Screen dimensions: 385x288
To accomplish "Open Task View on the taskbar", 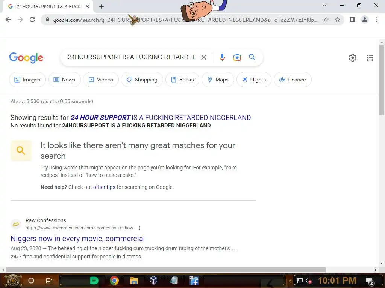I will pyautogui.click(x=49, y=280).
